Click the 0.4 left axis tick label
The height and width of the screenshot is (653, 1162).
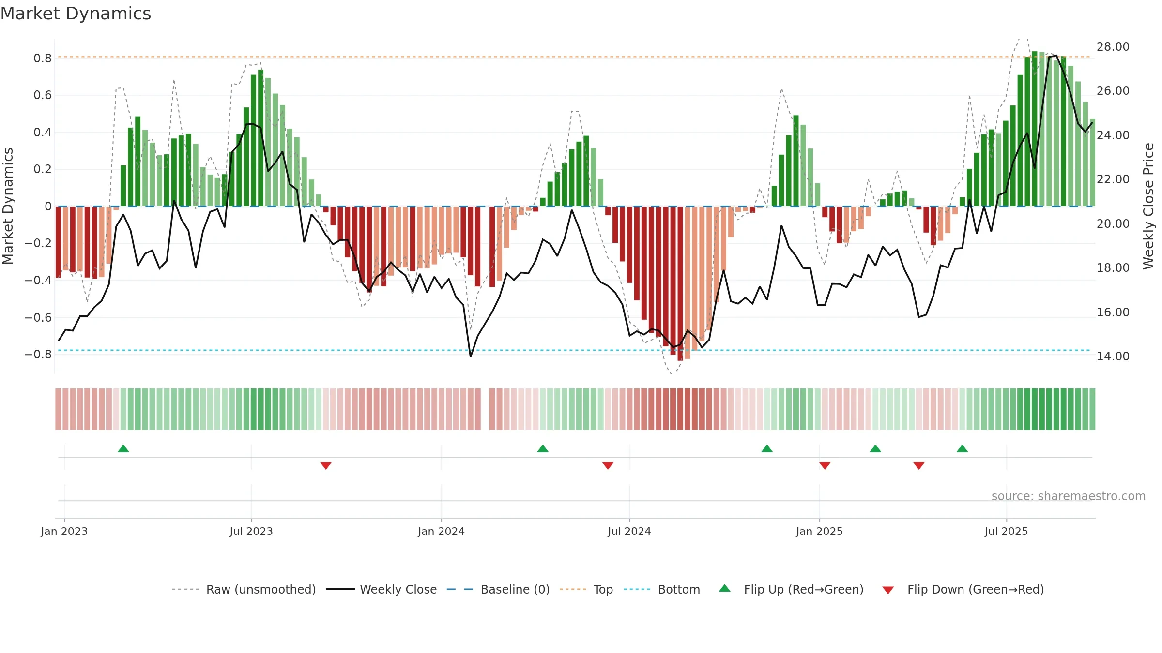click(x=43, y=133)
